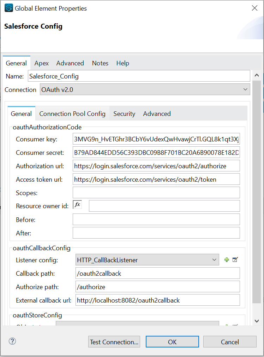This screenshot has height=357, width=264.
Task: Click the Anypoint Studio icon in the title bar
Action: point(8,8)
